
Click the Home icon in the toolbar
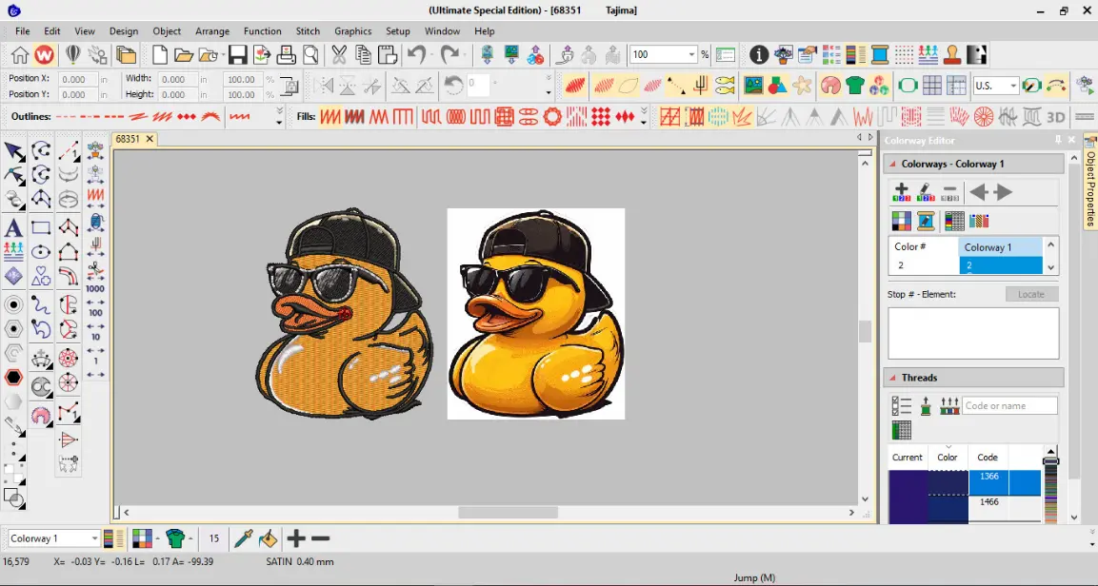[x=20, y=54]
